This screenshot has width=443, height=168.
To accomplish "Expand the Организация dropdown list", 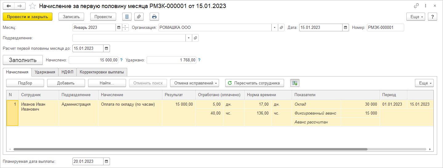I will tap(274, 28).
